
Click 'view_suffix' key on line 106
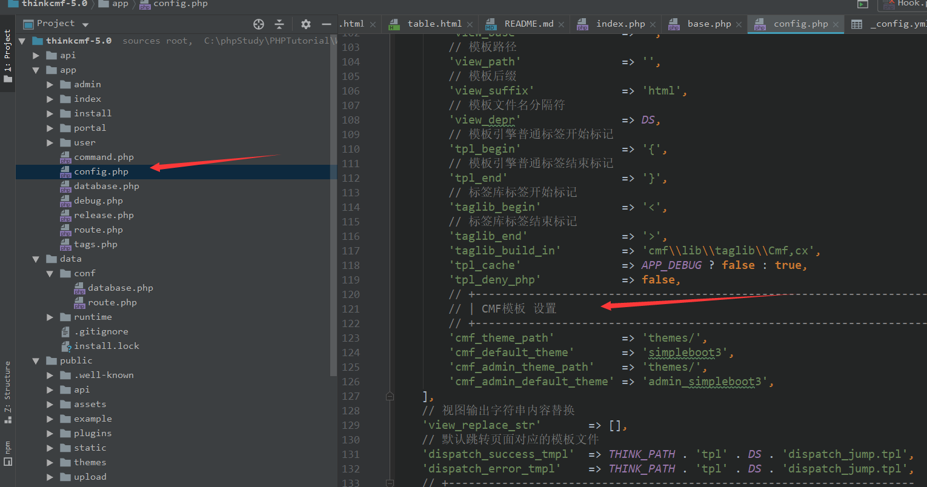491,91
